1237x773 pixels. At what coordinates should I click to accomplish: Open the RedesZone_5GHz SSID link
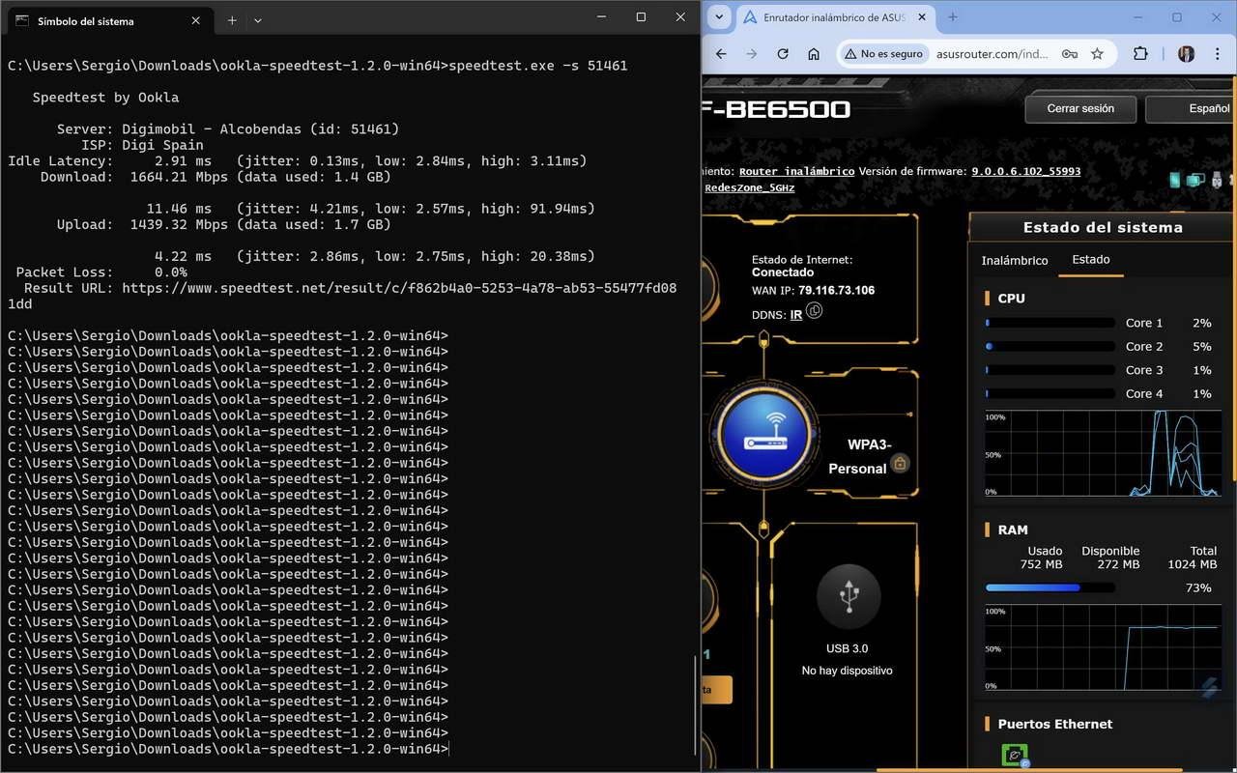(749, 187)
